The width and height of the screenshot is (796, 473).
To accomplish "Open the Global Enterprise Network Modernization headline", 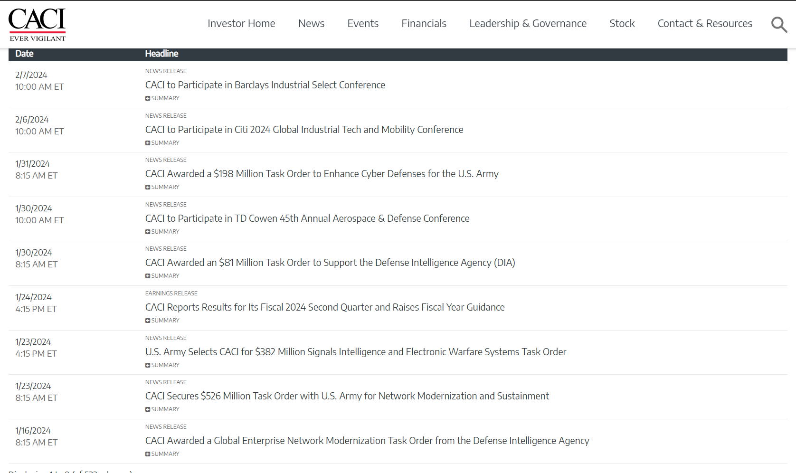I will click(367, 441).
